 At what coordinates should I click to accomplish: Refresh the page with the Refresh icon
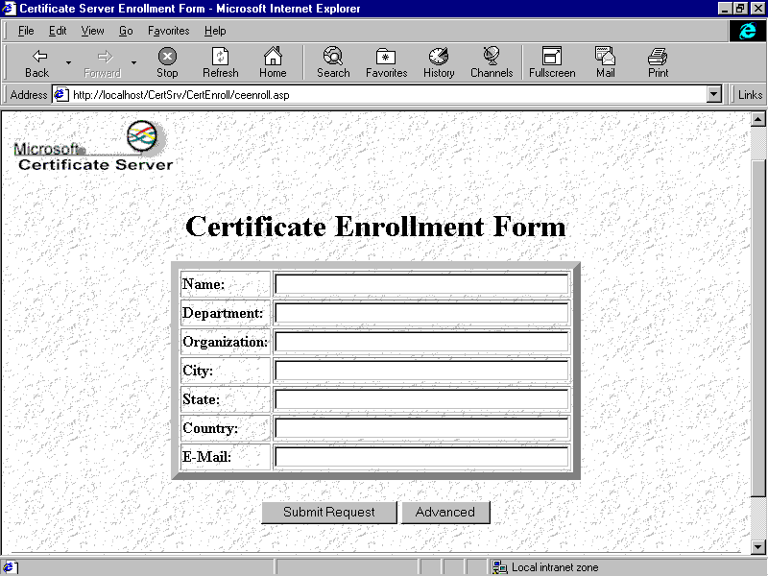220,57
